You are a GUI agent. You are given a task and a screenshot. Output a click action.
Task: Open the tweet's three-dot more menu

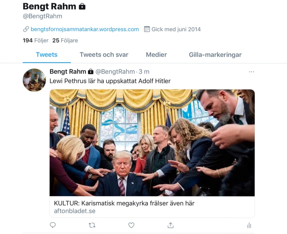pos(251,72)
